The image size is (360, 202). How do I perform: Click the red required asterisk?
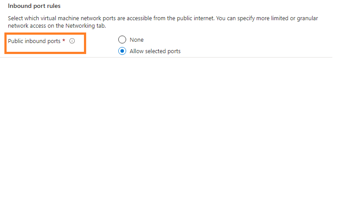click(x=64, y=41)
